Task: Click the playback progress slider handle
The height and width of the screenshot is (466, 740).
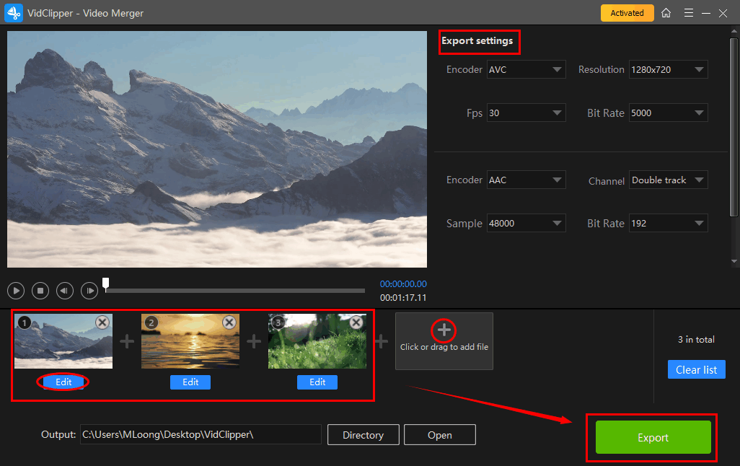Action: point(106,283)
